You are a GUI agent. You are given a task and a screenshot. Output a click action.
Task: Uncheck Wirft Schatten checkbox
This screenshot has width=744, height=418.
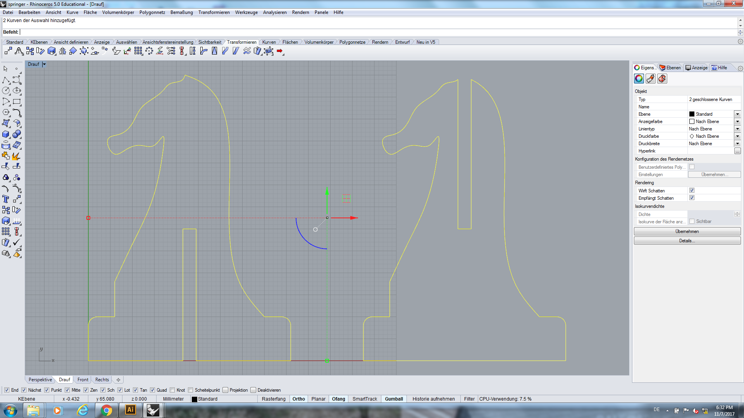coord(692,190)
